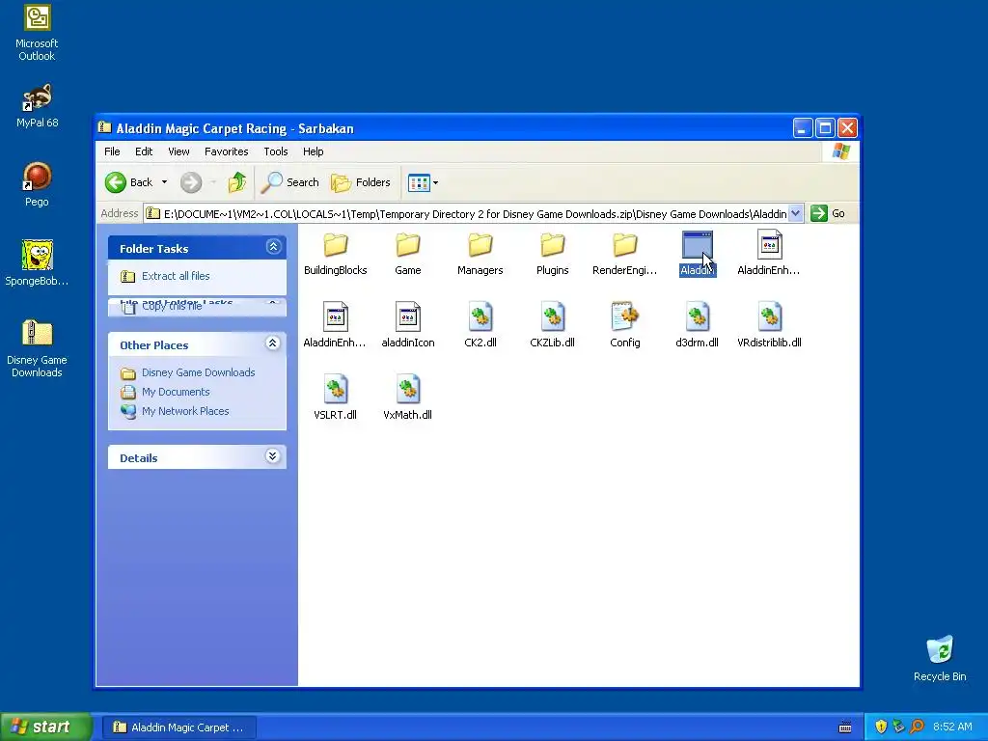Select the AladdinEnh... file above CK2.dll row start
This screenshot has width=988, height=741.
(335, 326)
